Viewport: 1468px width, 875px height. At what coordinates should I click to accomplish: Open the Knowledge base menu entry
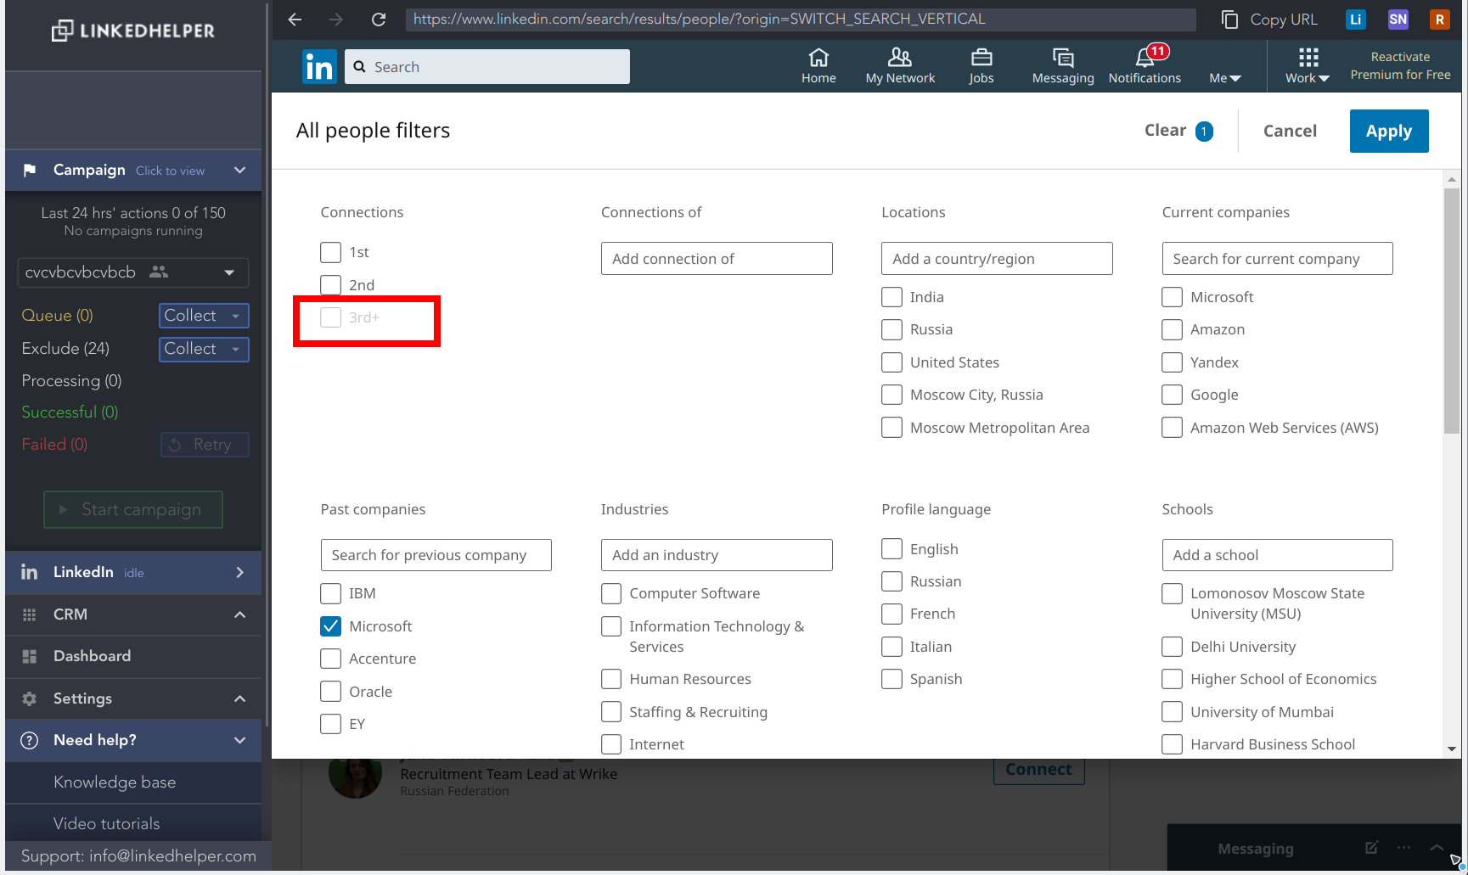point(115,782)
